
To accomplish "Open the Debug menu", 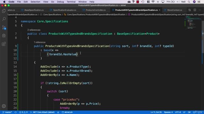I will pos(60,2).
